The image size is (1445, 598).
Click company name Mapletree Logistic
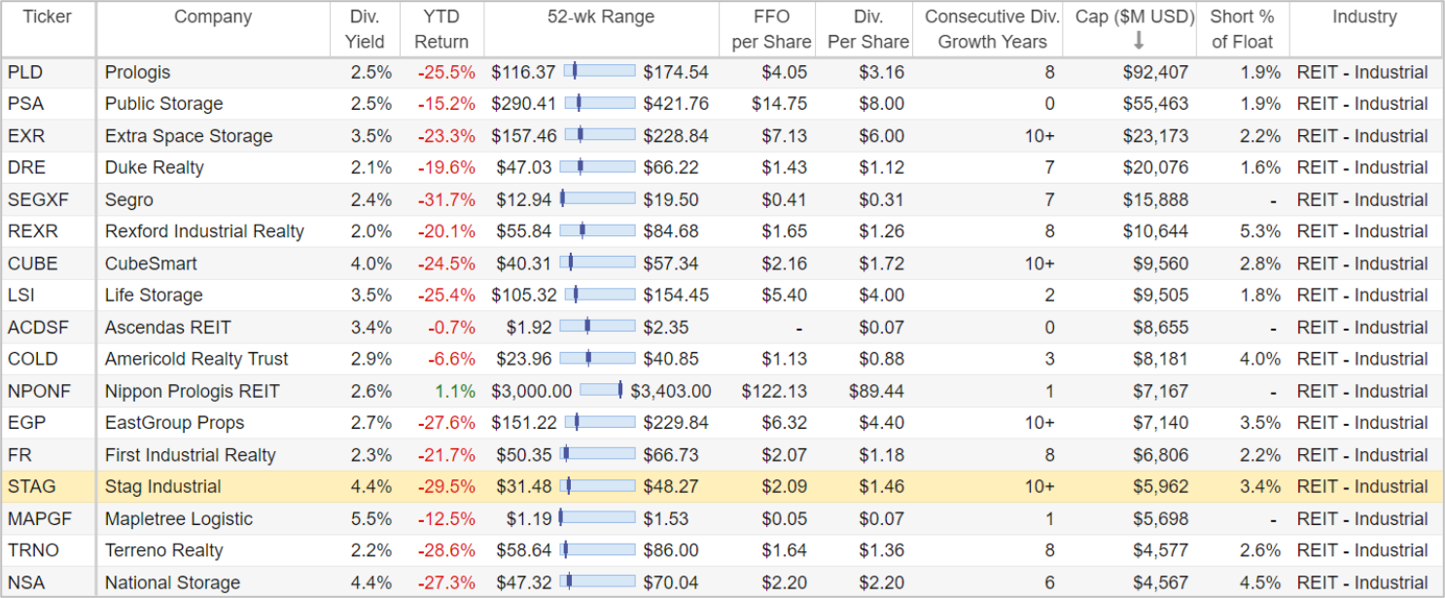(179, 518)
